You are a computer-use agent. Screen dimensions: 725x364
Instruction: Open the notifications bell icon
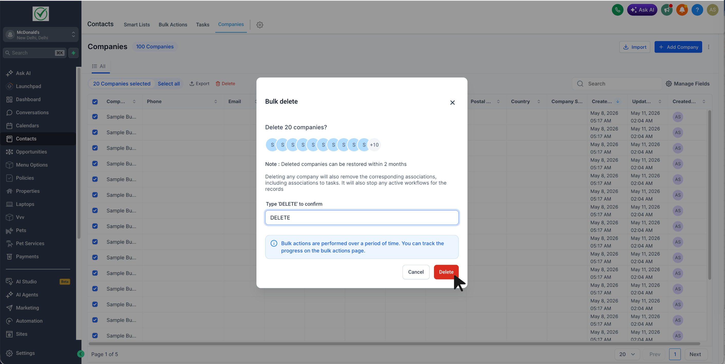click(682, 10)
